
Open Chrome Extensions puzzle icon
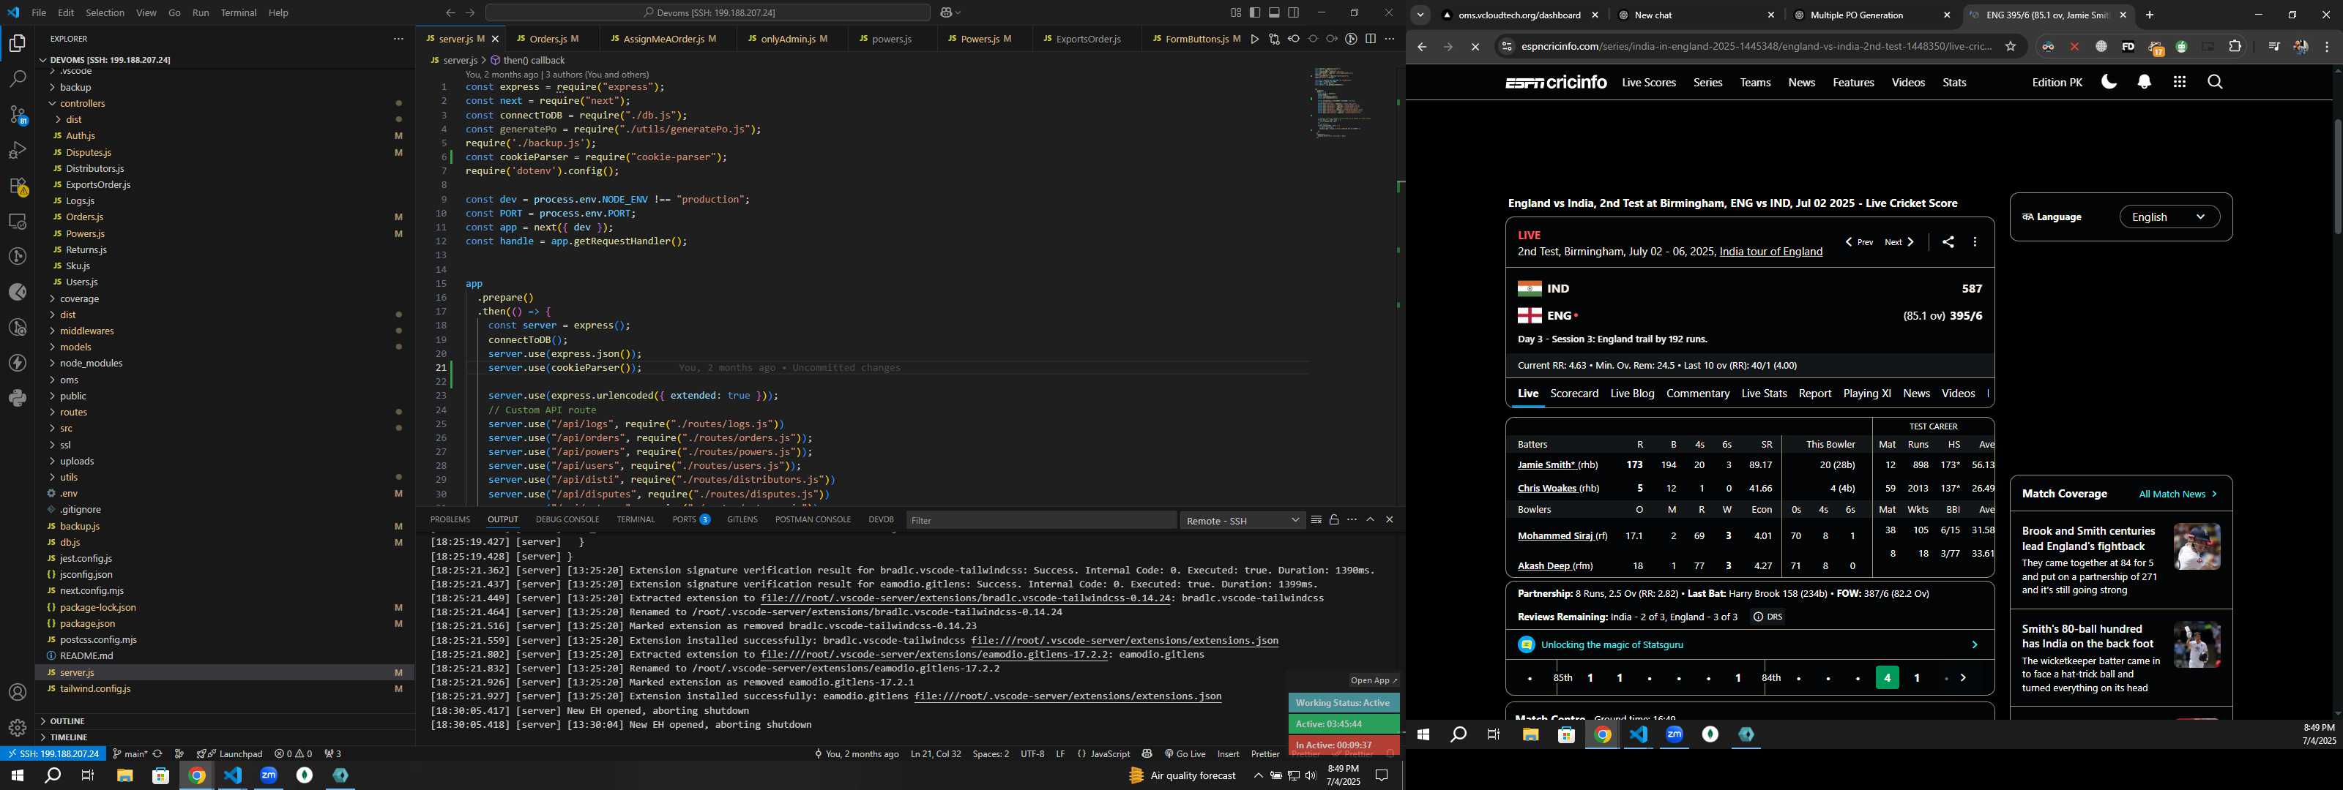[x=2235, y=46]
